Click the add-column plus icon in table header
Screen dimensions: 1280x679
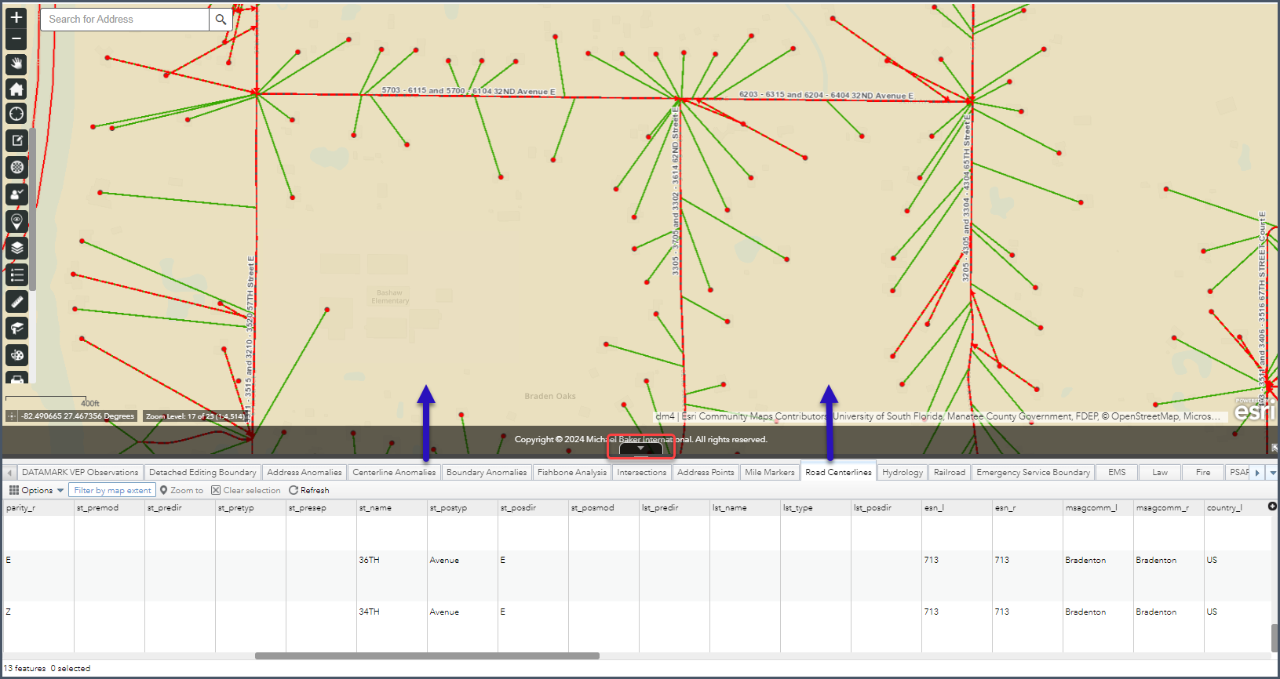click(1272, 507)
